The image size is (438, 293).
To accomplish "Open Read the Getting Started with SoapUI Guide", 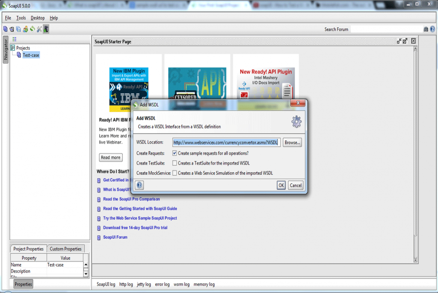I will [x=140, y=209].
